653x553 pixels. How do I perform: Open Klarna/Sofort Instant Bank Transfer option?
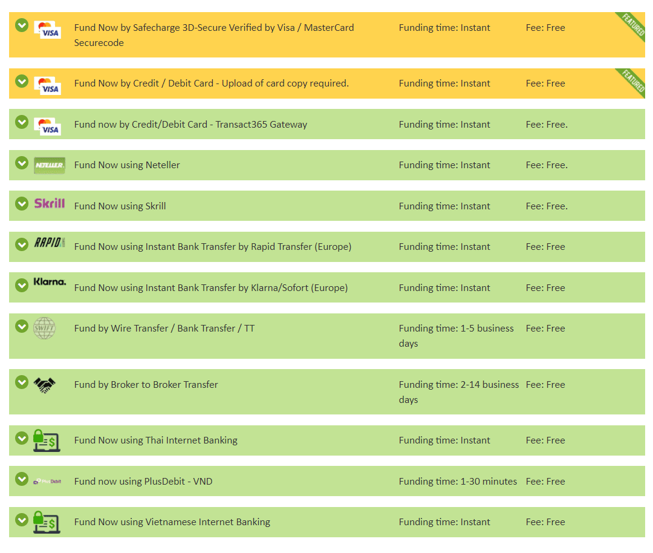coord(210,288)
